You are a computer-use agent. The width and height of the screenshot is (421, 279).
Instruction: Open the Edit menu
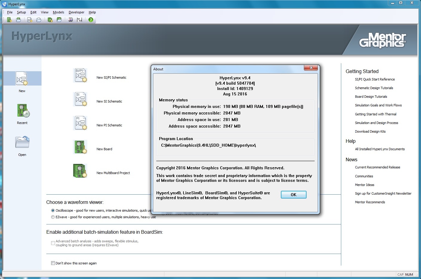(33, 12)
